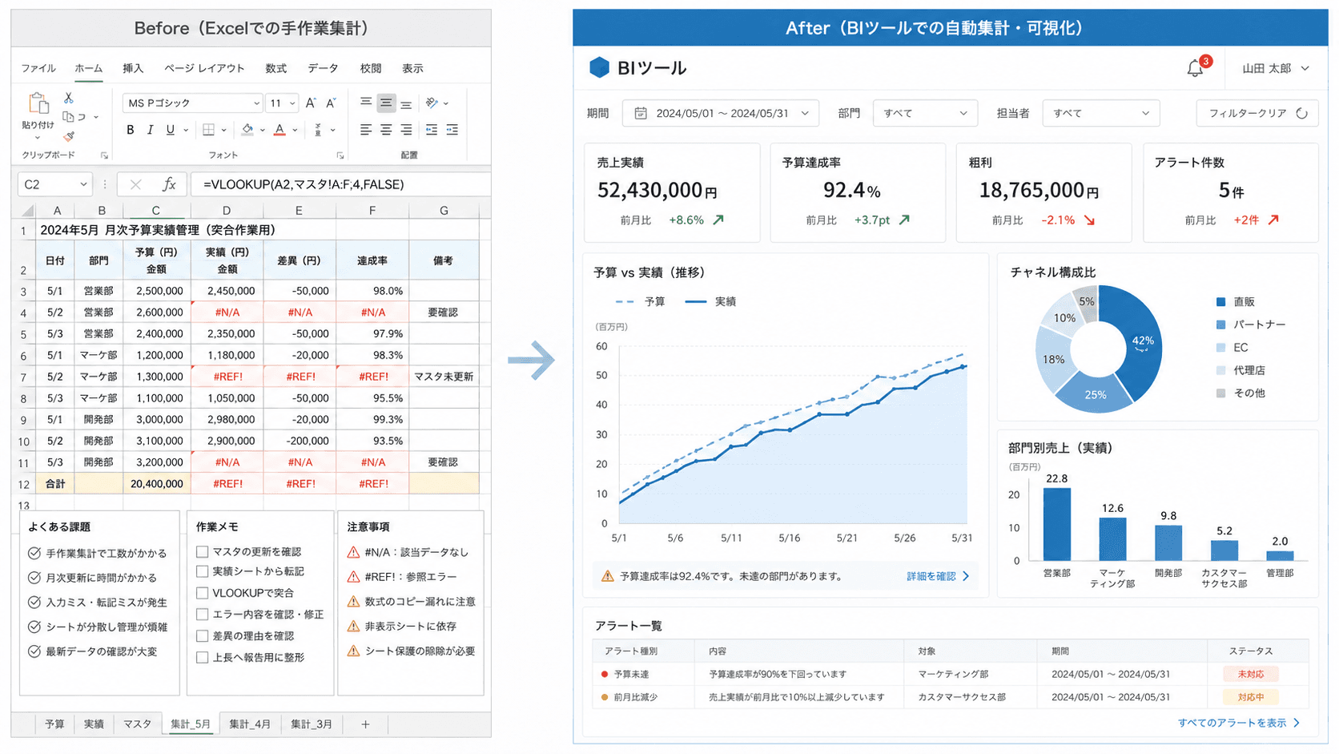Click the フィルタークリア button
The width and height of the screenshot is (1339, 754).
point(1257,114)
